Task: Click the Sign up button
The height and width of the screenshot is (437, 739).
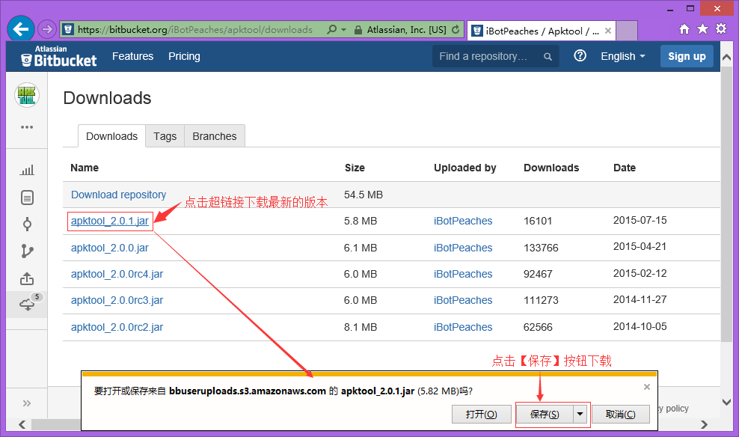Action: 687,57
